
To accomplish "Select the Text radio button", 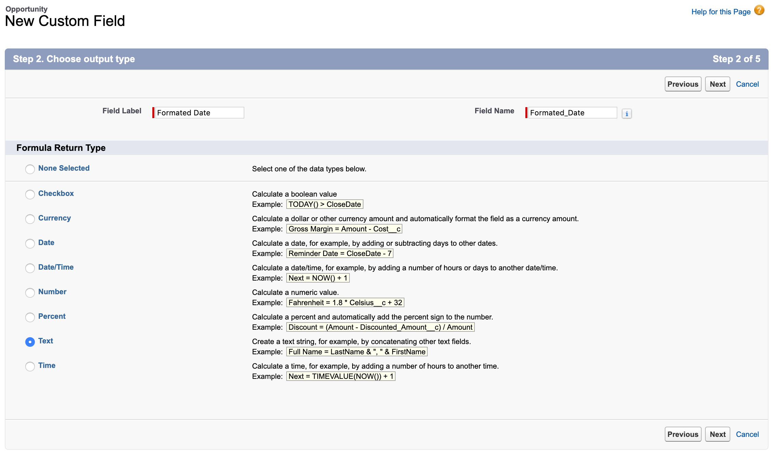I will tap(30, 342).
